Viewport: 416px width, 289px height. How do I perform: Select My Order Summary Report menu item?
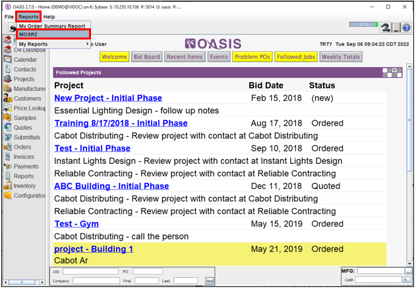tap(53, 26)
